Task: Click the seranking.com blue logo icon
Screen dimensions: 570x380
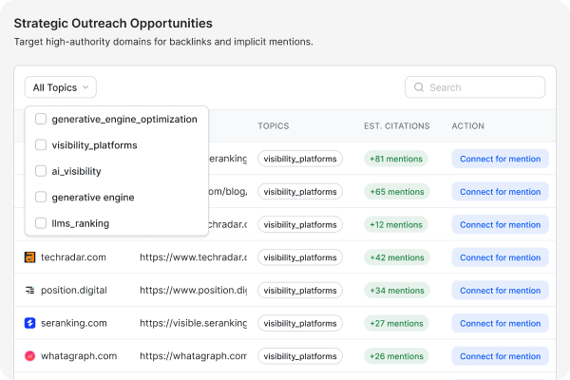Action: coord(30,323)
